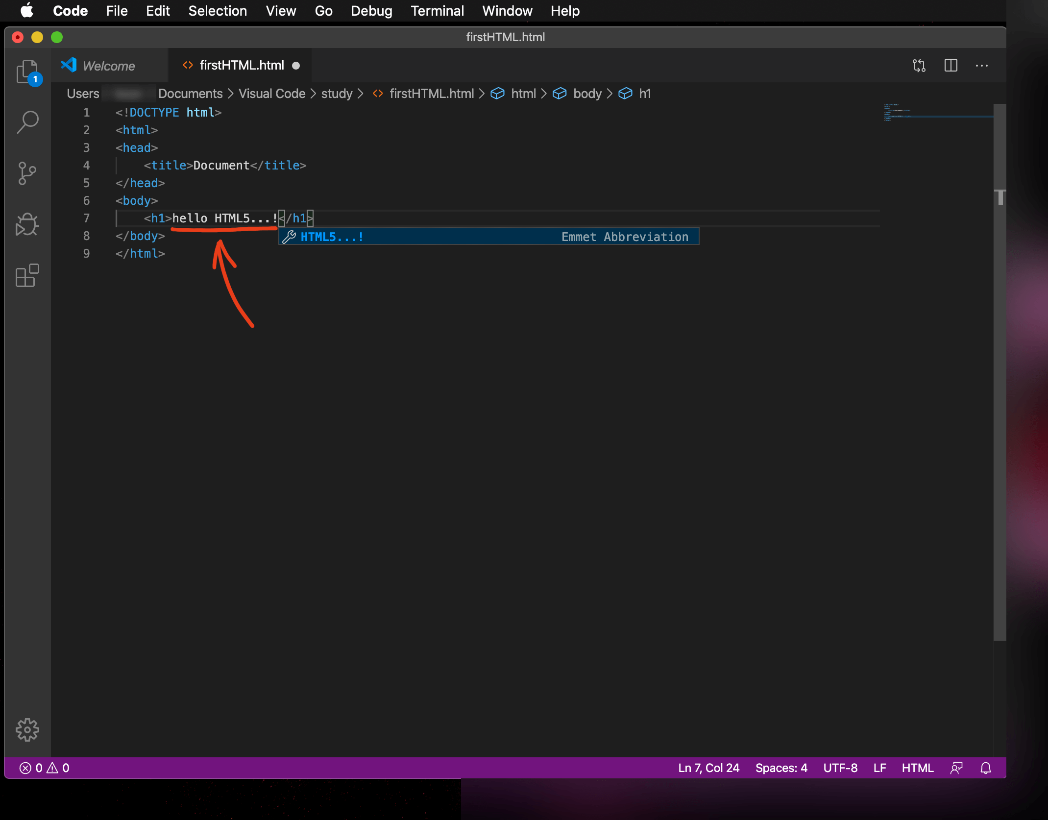
Task: Open the Search view icon
Action: (x=27, y=122)
